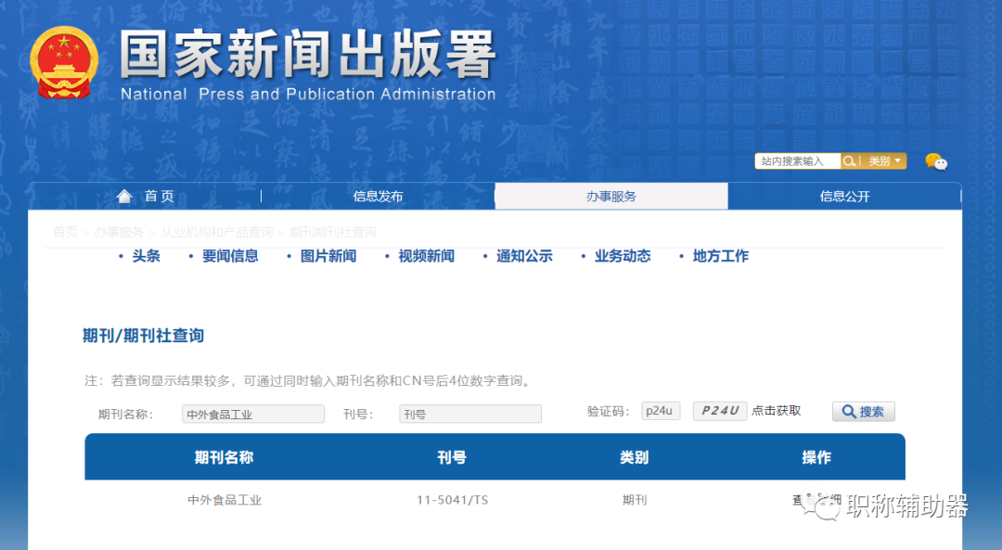Switch to the 信息发布 tab
1002x550 pixels.
pos(378,196)
